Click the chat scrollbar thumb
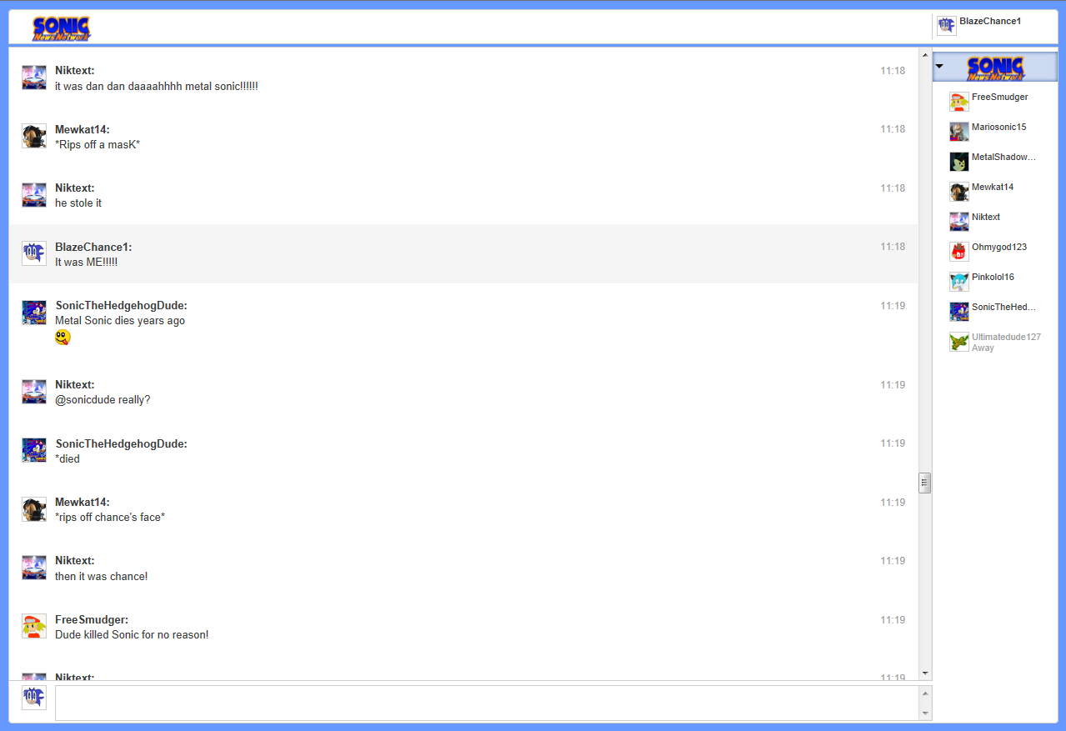Viewport: 1066px width, 731px height. coord(924,483)
